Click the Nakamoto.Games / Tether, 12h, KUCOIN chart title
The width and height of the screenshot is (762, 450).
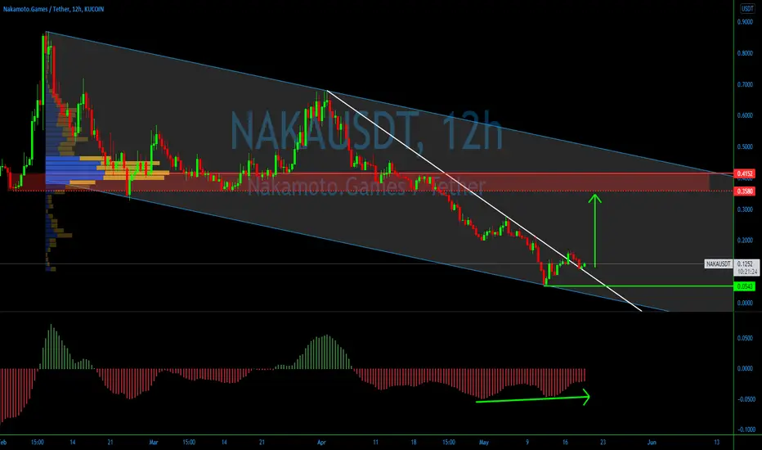click(x=53, y=9)
